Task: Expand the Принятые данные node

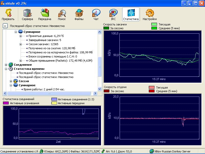Action: tap(20, 36)
